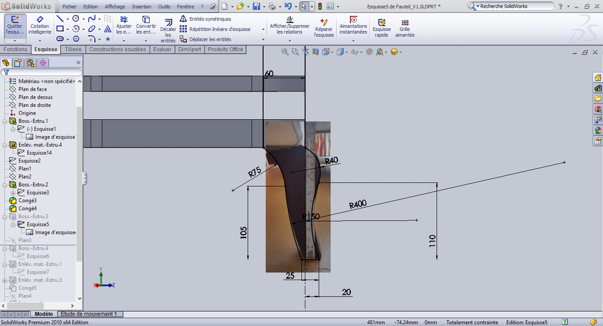Screen dimensions: 603x326
Task: Switch to the Tôlerie tab
Action: pos(73,50)
